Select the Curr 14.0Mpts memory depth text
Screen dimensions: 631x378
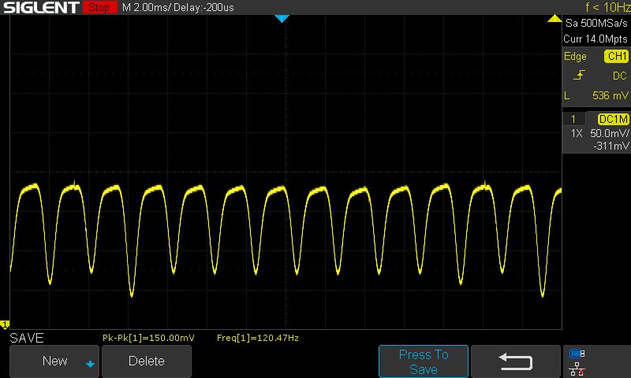coord(596,39)
